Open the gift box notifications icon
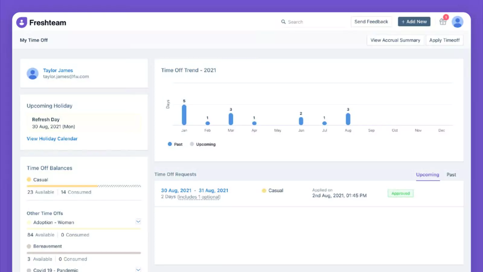The height and width of the screenshot is (272, 483). pos(443,22)
